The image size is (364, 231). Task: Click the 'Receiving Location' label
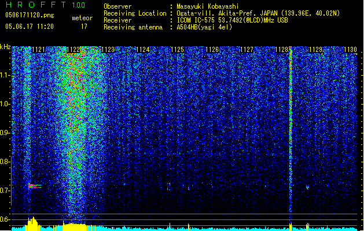point(135,13)
